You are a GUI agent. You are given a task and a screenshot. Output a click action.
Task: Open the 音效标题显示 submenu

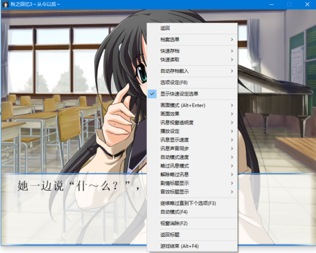coord(192,192)
